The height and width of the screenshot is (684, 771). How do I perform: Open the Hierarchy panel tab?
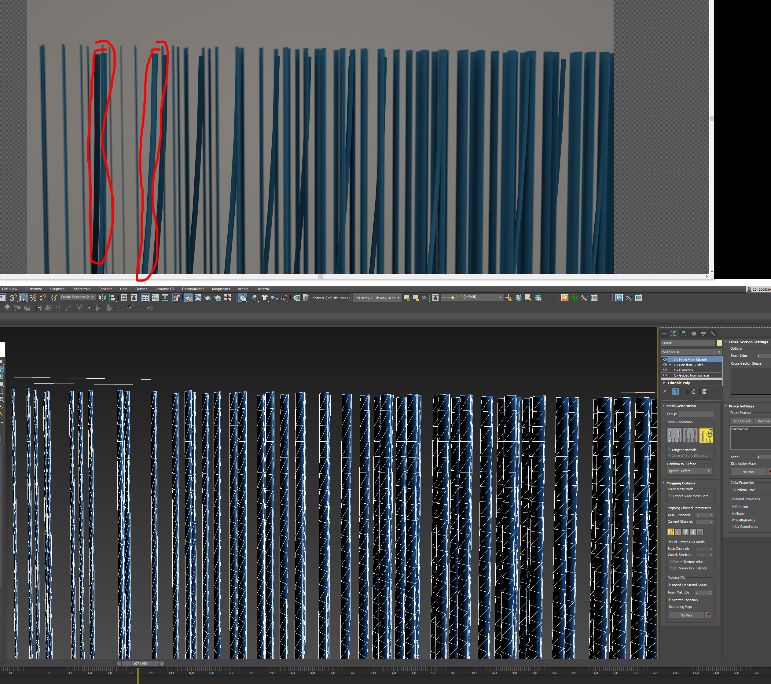(684, 333)
